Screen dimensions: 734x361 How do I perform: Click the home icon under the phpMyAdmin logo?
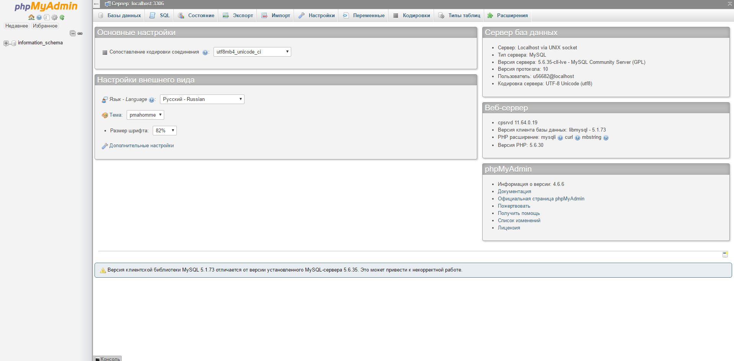(31, 17)
